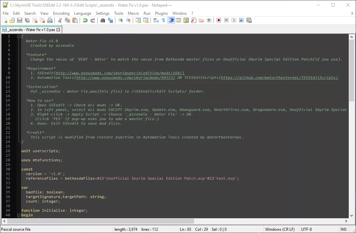Open the Encoding menu

[61, 13]
